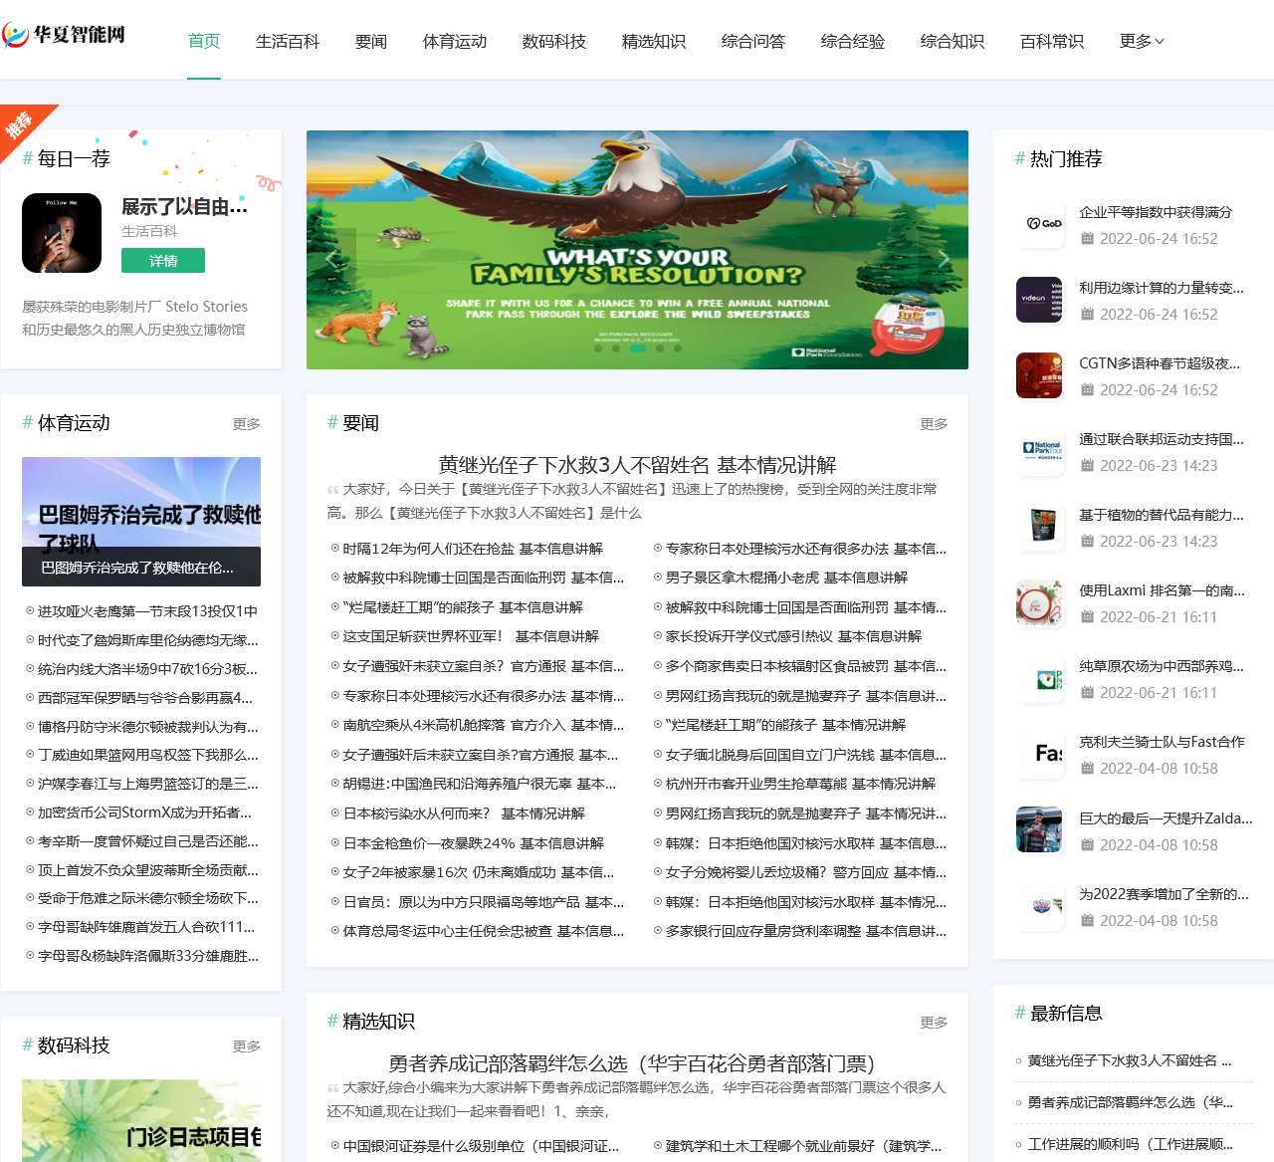This screenshot has width=1274, height=1162.
Task: Open the eagle family resolution banner
Action: pyautogui.click(x=637, y=250)
